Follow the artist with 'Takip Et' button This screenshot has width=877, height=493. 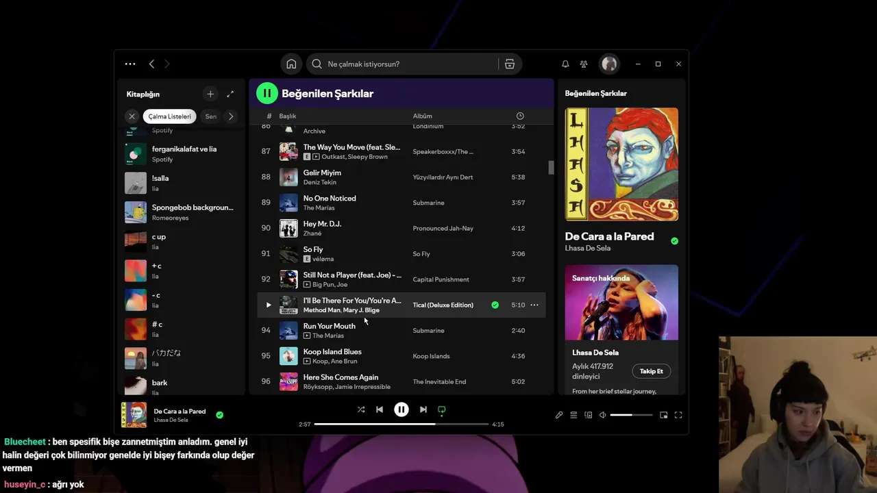click(651, 371)
